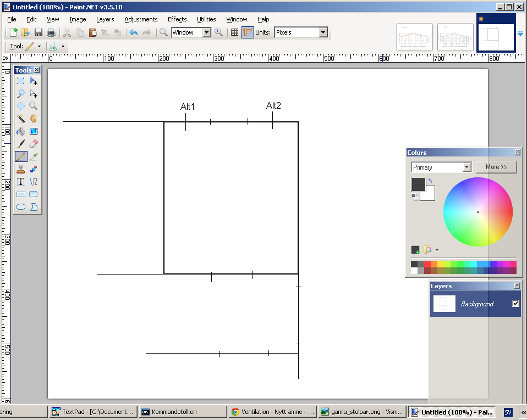Select the Rectangle Select tool
This screenshot has width=527, height=420.
[x=21, y=81]
